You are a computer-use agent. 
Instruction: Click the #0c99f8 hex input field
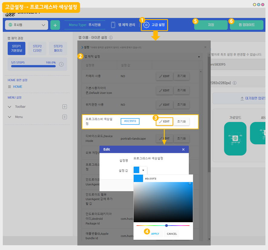coord(168,179)
